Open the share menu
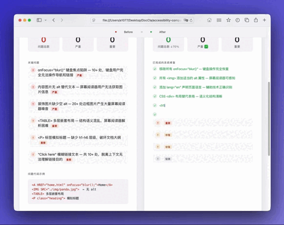This screenshot has width=284, height=225. click(256, 20)
